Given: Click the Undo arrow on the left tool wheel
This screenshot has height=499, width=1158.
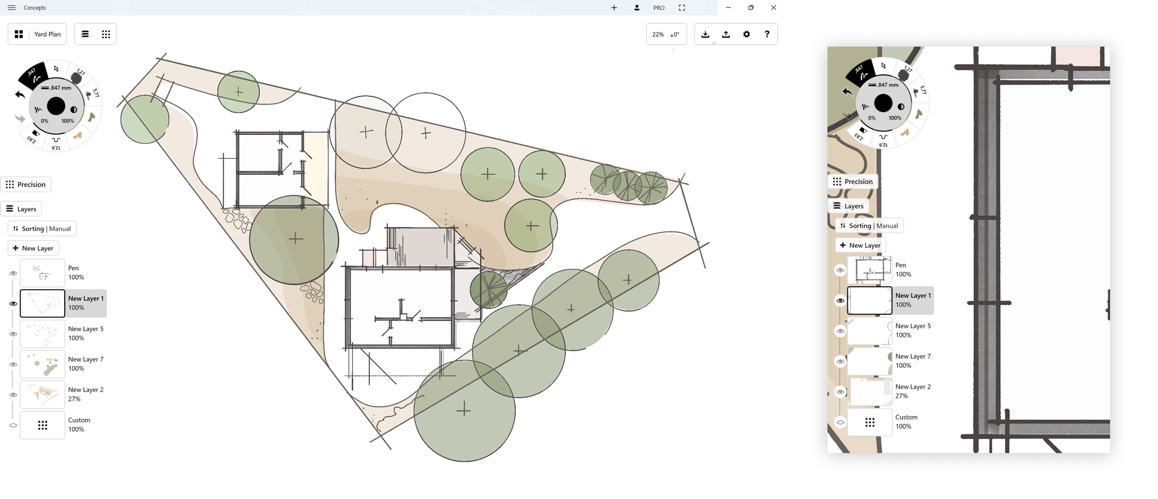Looking at the screenshot, I should tap(20, 95).
